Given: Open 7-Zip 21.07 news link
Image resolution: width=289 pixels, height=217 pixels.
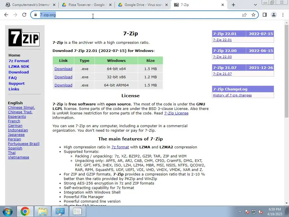Looking at the screenshot, I should (x=222, y=74).
